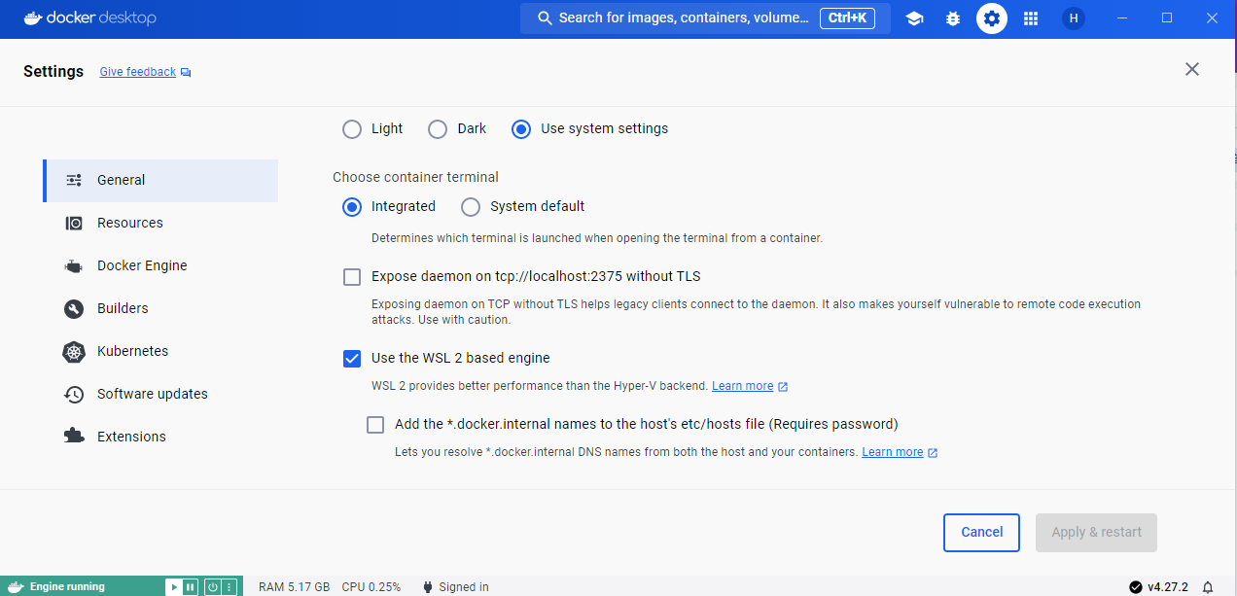Click the Ctrl+K shortcut badge
Screen dimensions: 1237x596
tap(849, 18)
